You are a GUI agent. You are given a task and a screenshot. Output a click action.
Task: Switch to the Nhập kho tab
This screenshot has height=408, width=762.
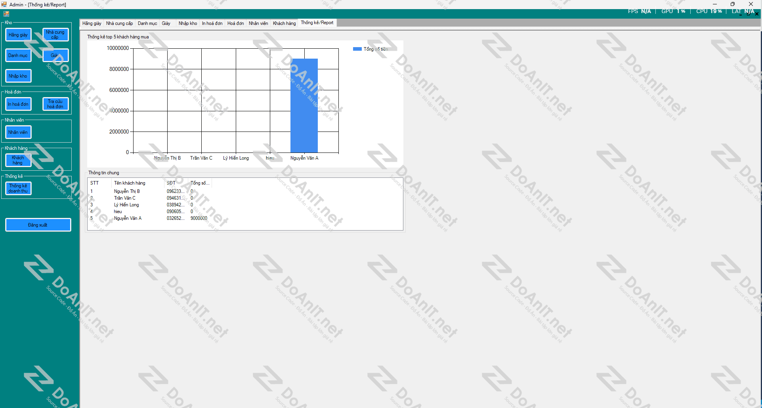coord(188,23)
